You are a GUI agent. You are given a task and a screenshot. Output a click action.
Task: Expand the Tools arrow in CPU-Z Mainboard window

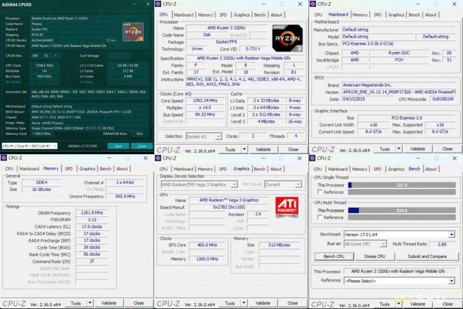pyautogui.click(x=399, y=149)
